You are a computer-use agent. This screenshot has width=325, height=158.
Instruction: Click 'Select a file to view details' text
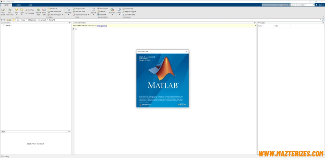pos(36,144)
